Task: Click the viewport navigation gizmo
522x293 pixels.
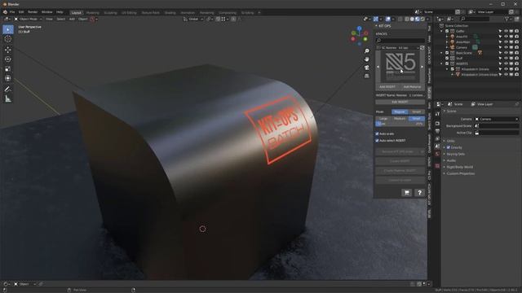Action: click(359, 36)
